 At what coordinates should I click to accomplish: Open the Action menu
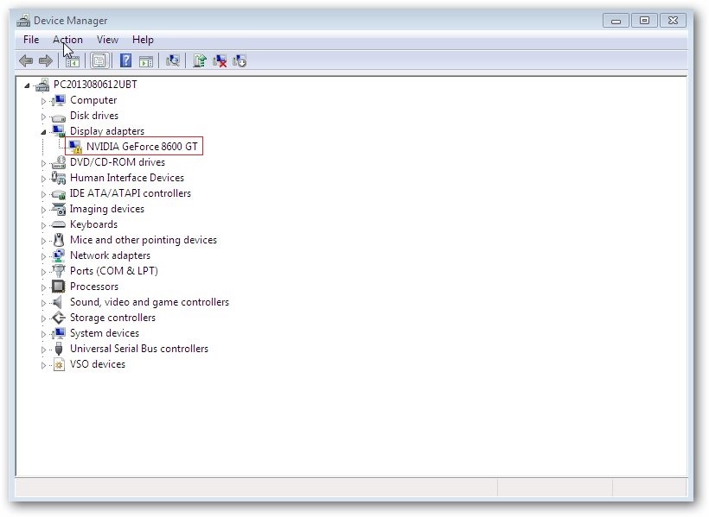67,40
